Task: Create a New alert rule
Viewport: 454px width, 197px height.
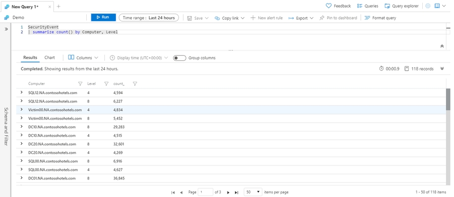Action: click(266, 18)
